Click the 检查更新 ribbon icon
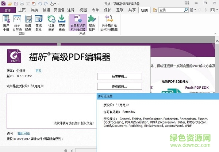 (51, 22)
